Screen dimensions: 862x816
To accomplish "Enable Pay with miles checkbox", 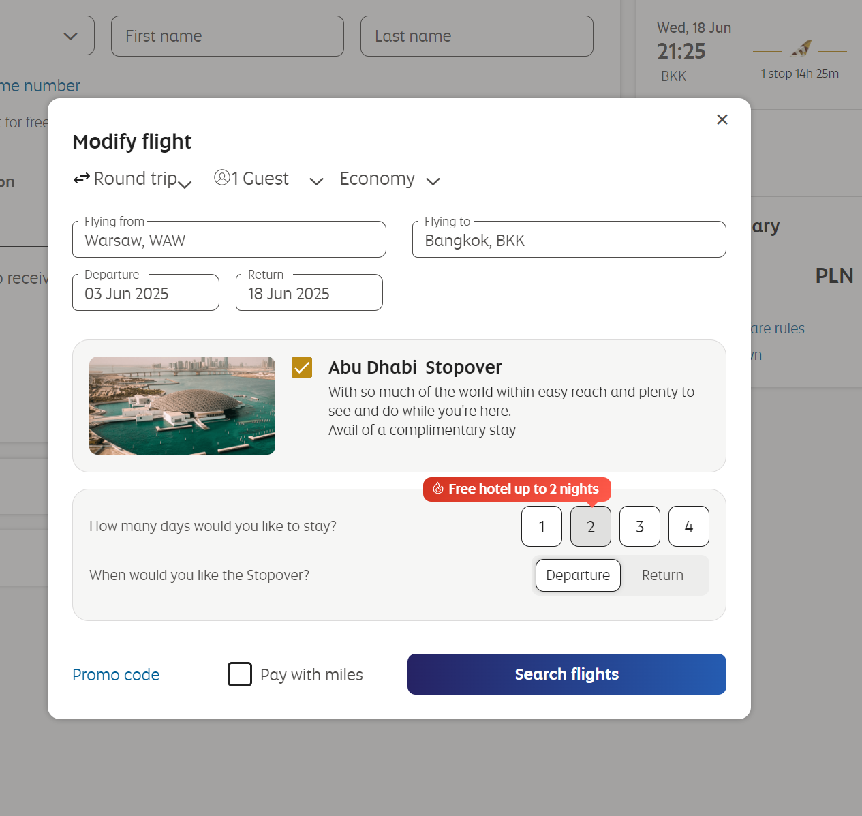I will coord(240,674).
